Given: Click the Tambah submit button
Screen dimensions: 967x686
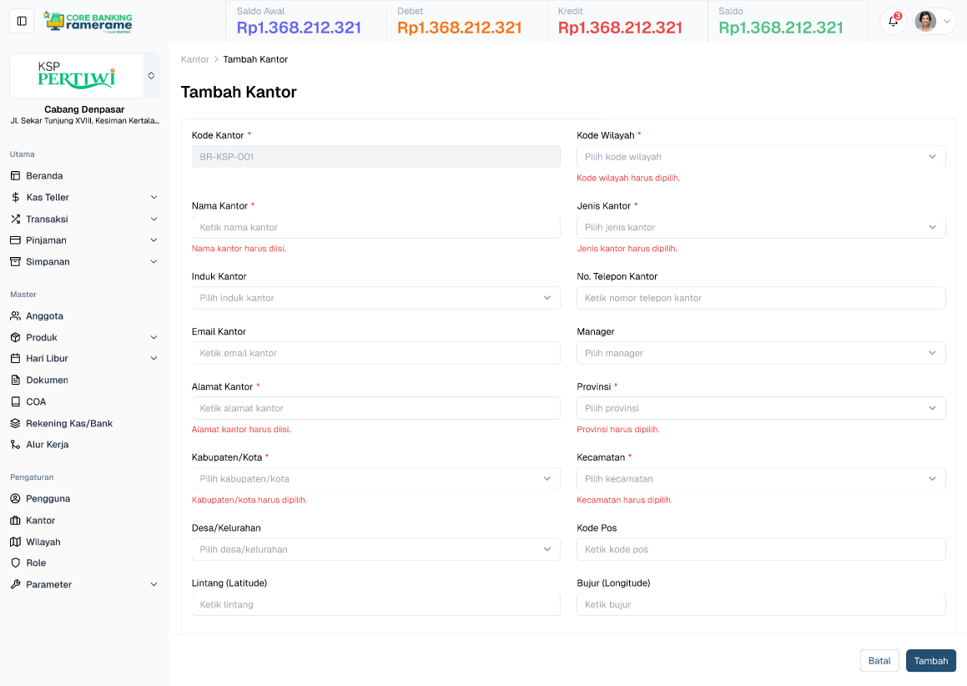Looking at the screenshot, I should coord(930,661).
